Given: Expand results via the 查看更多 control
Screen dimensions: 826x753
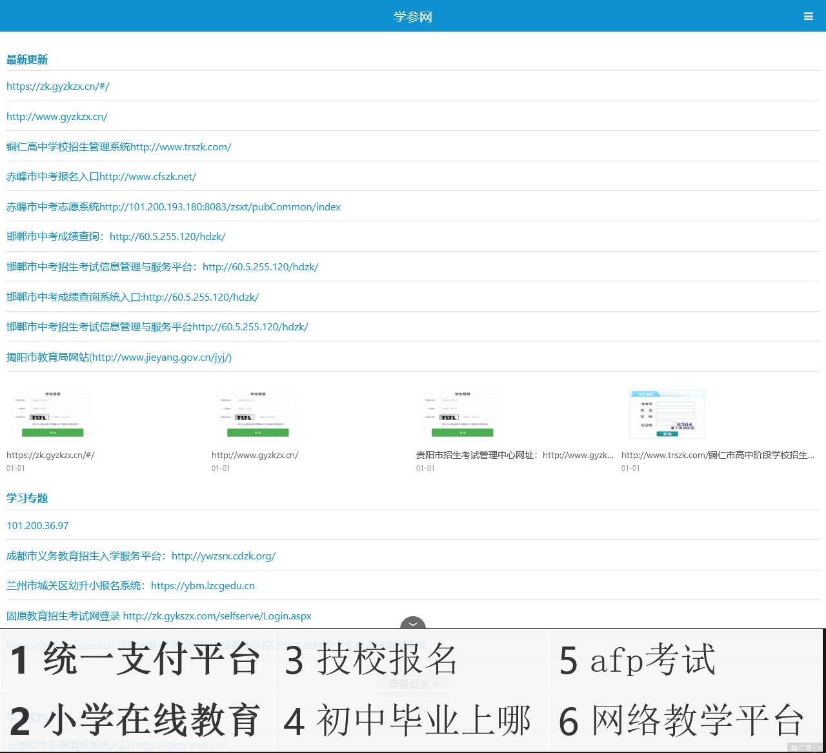Looking at the screenshot, I should 412,683.
